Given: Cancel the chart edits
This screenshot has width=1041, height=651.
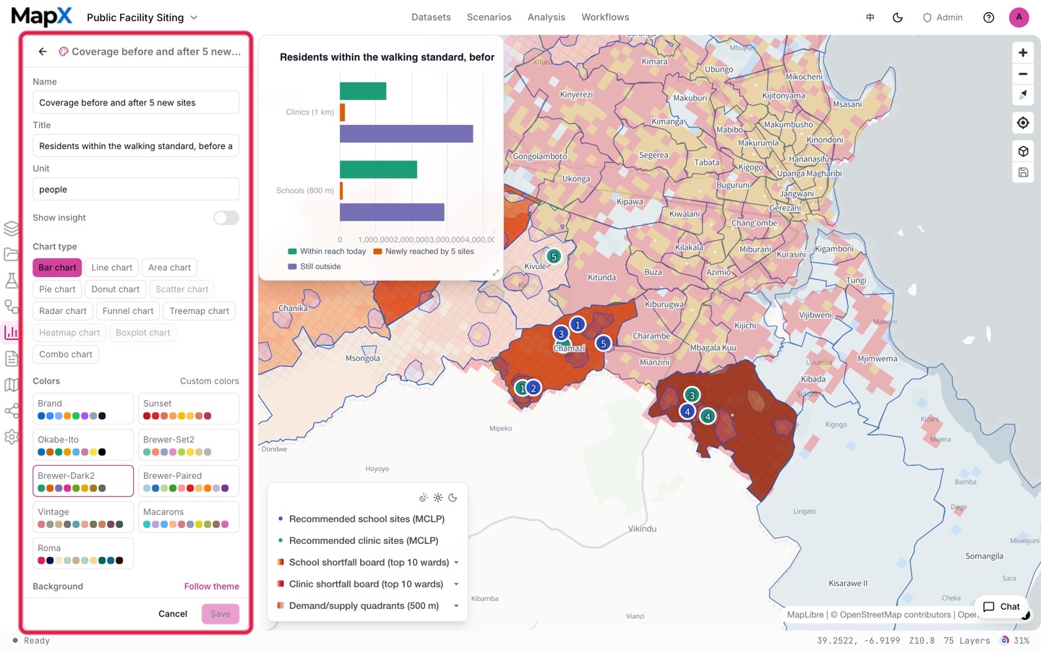Looking at the screenshot, I should pos(173,614).
